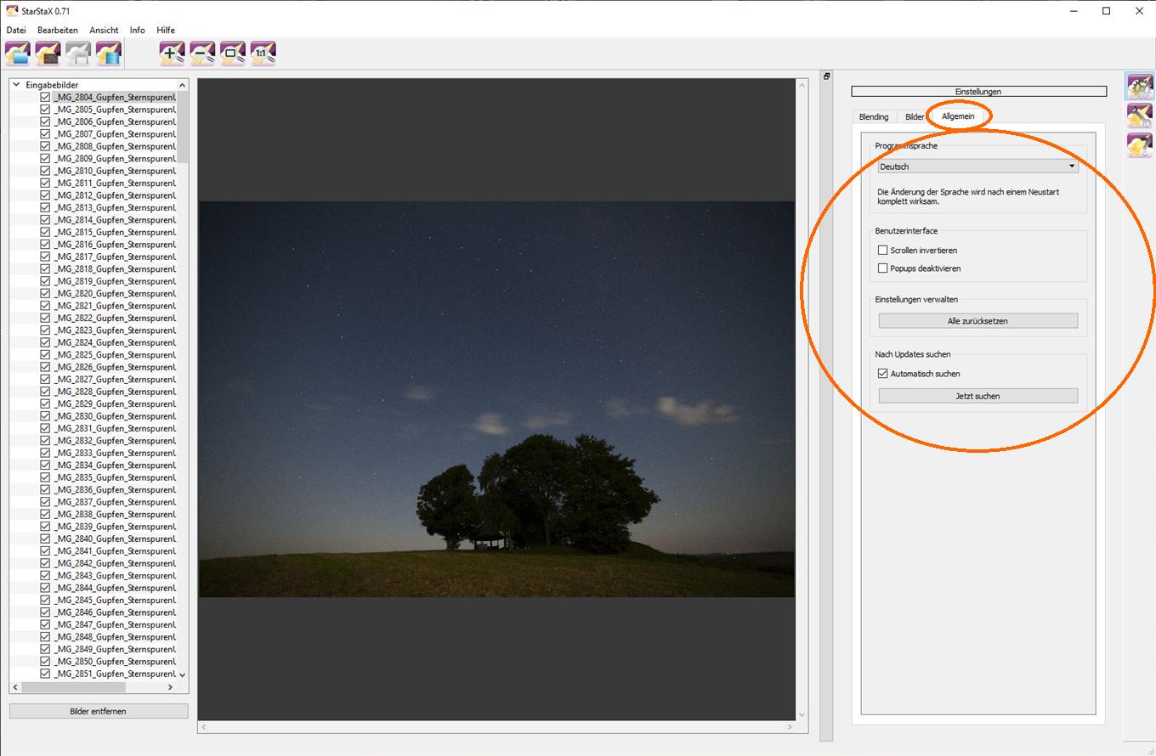
Task: Check the Popups deaktivieren option
Action: click(883, 268)
